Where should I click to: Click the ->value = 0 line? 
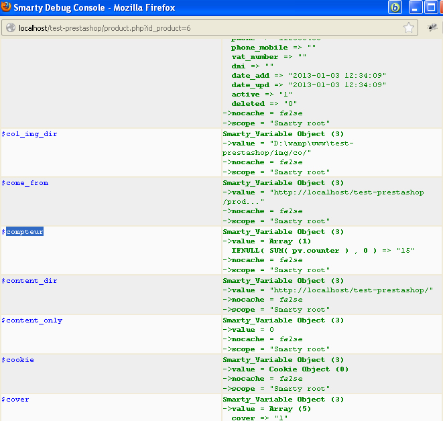point(249,330)
